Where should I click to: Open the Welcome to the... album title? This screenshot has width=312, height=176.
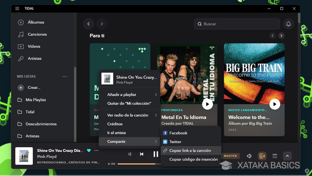[x=249, y=117]
